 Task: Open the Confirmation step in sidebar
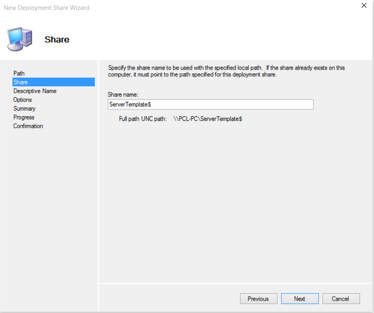coord(28,126)
